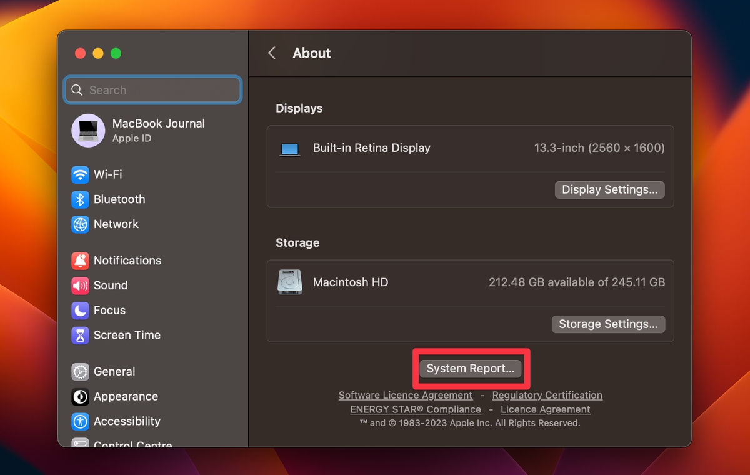
Task: View Regulatory Certification information
Action: [547, 395]
